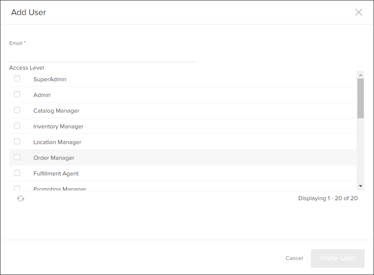Screen dimensions: 374x275
Task: Close the Add User dialog
Action: point(358,12)
